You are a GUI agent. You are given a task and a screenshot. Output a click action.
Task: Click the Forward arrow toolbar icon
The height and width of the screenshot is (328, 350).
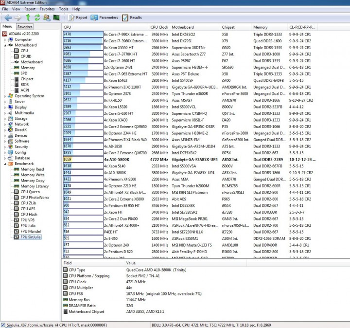tap(18, 18)
